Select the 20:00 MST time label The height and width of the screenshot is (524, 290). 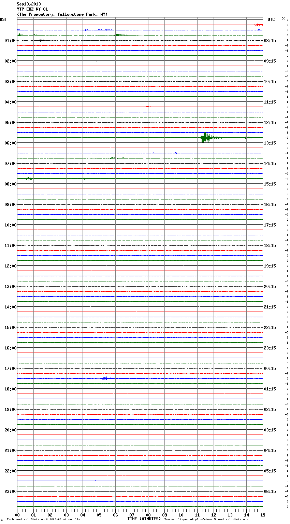(x=11, y=430)
